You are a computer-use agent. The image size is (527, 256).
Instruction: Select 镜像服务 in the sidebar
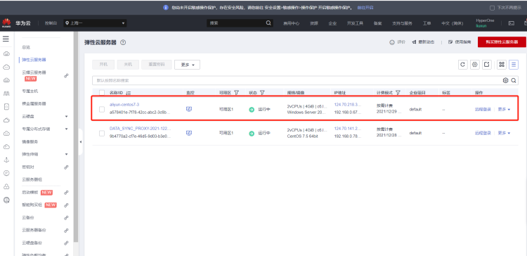(30, 142)
